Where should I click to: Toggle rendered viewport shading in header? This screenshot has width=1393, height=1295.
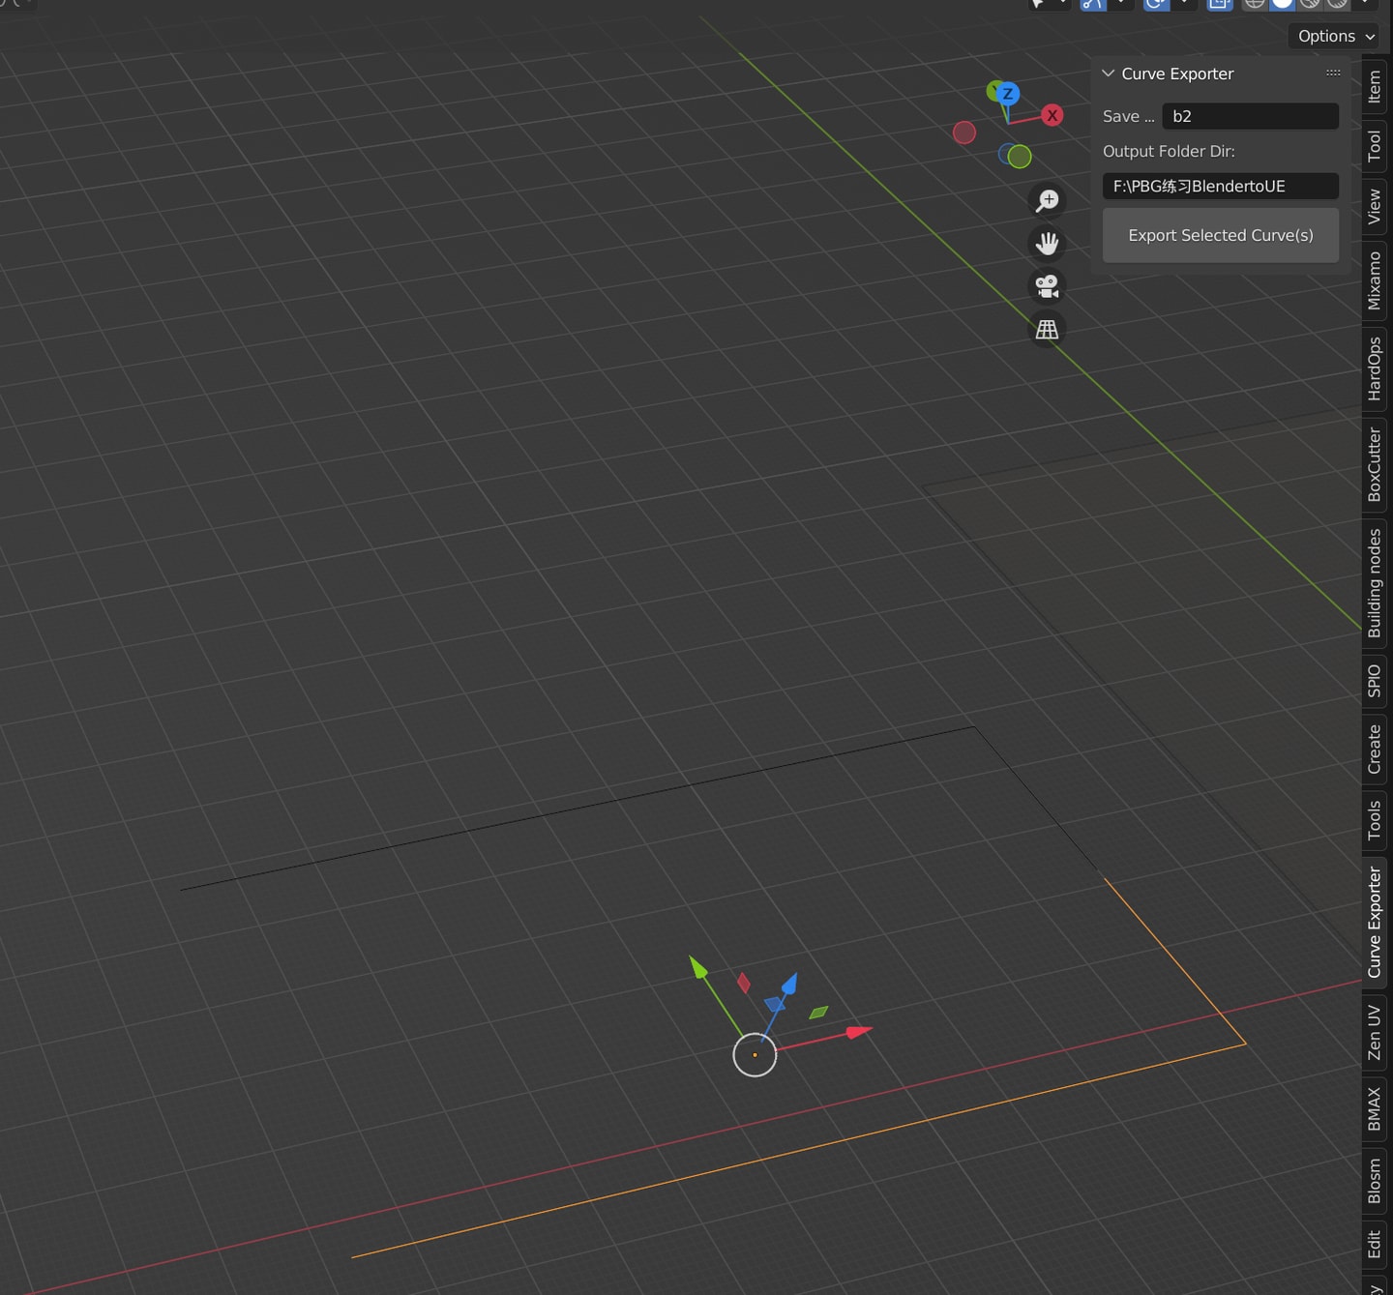[x=1337, y=4]
